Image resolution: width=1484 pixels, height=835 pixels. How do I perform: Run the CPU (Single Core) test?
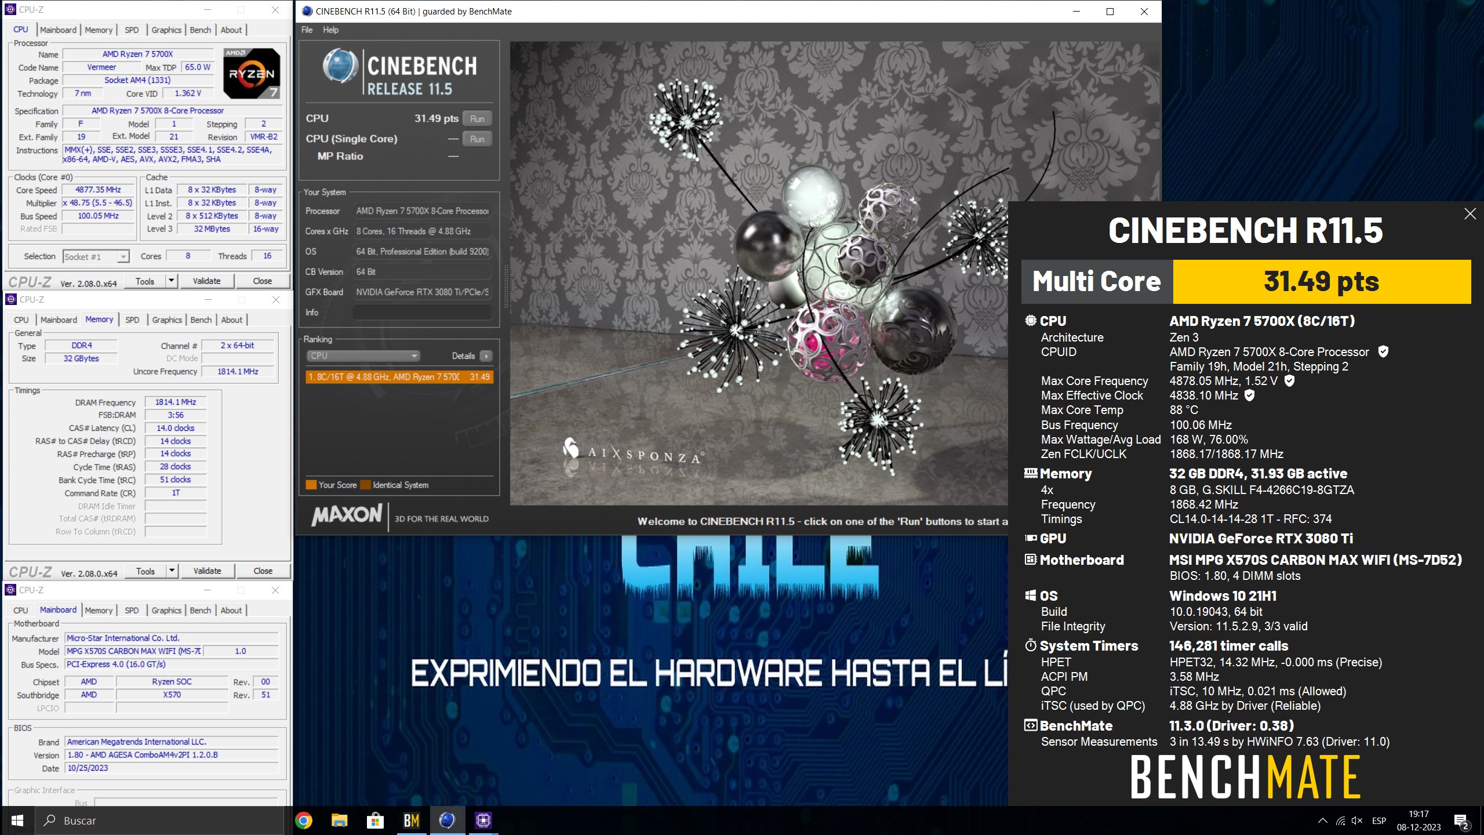[477, 139]
